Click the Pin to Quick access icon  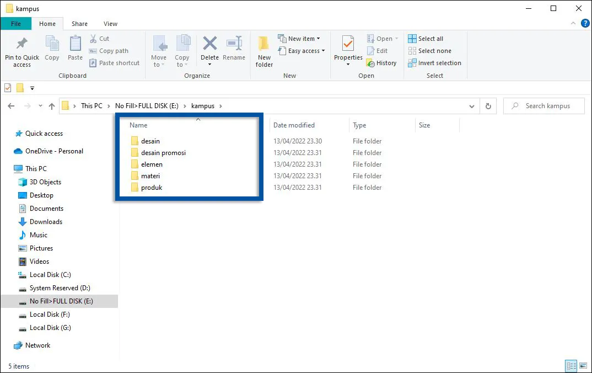click(x=22, y=45)
